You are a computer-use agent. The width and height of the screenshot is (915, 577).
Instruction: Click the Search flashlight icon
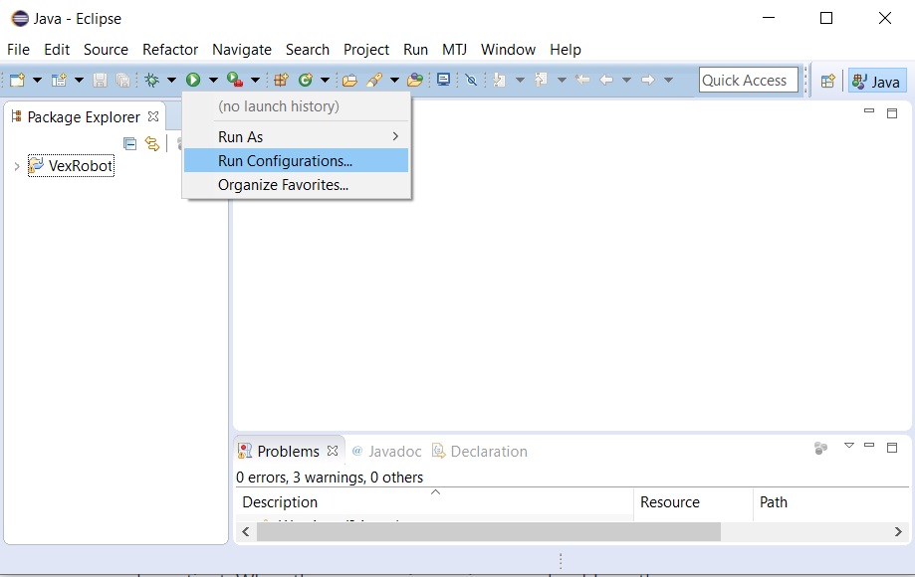[x=374, y=80]
